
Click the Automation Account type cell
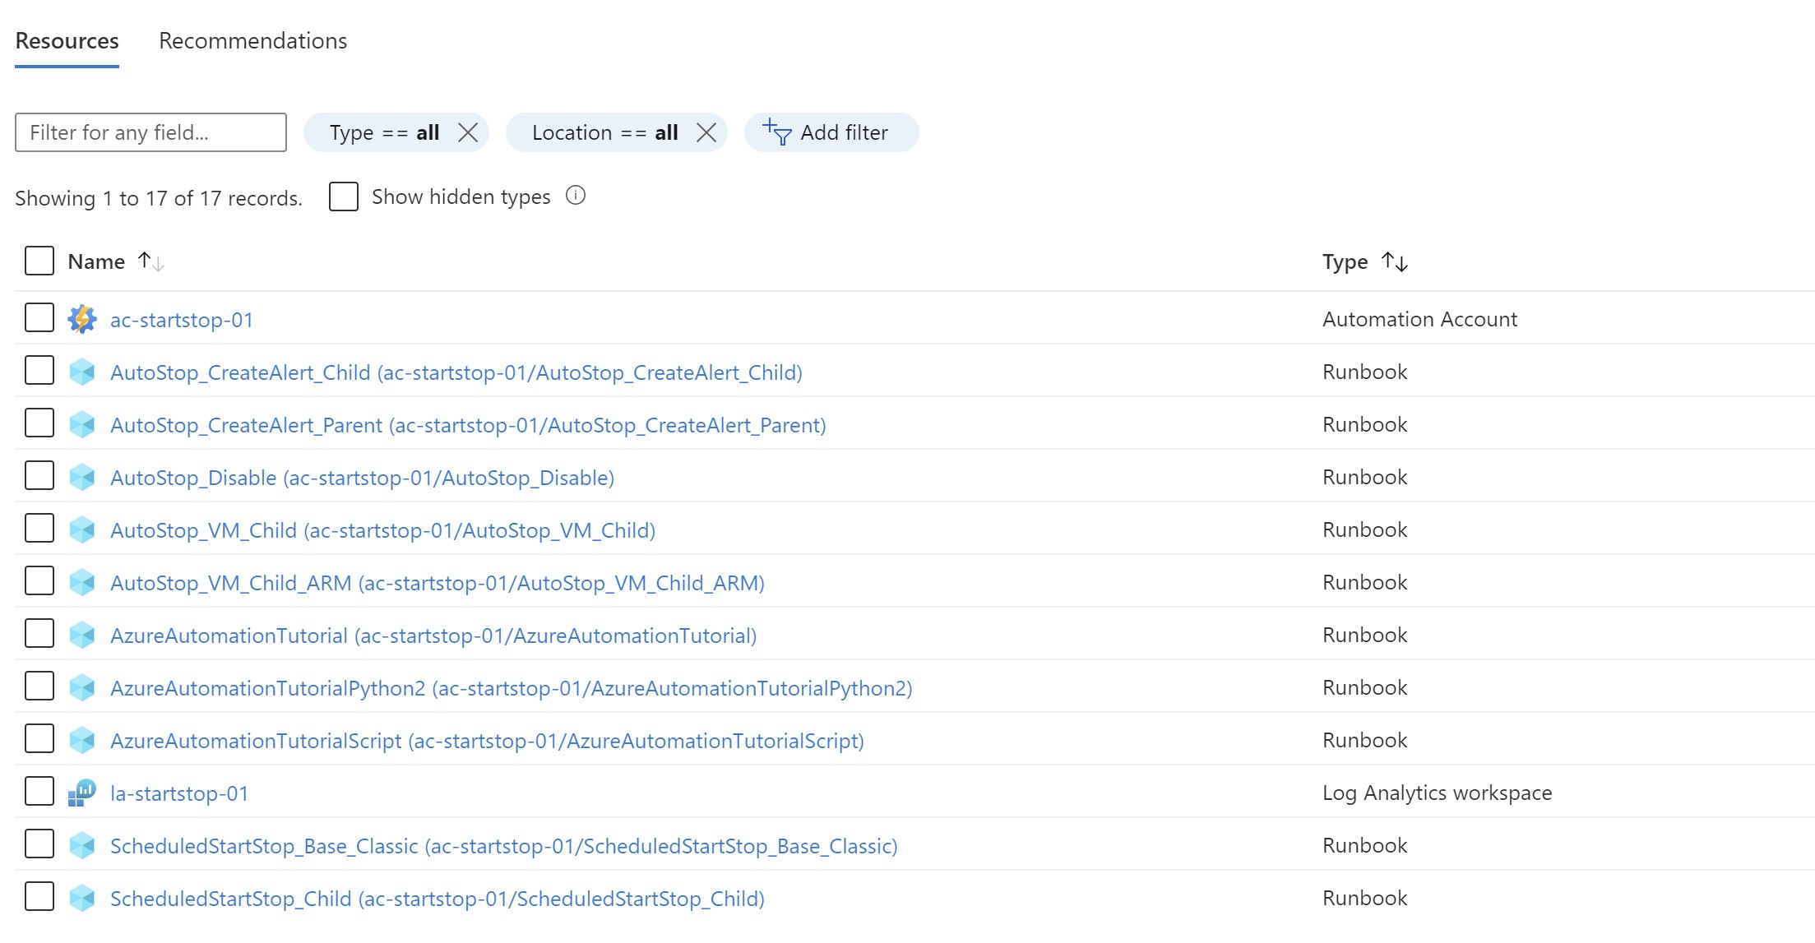coord(1419,319)
